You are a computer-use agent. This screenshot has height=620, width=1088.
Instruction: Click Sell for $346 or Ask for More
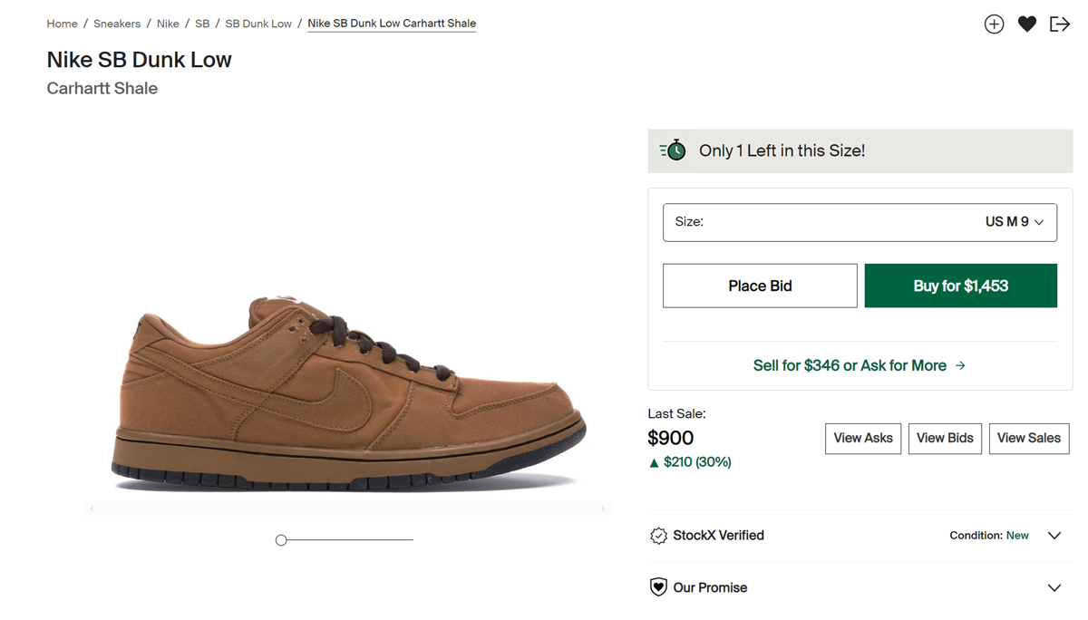pyautogui.click(x=859, y=365)
